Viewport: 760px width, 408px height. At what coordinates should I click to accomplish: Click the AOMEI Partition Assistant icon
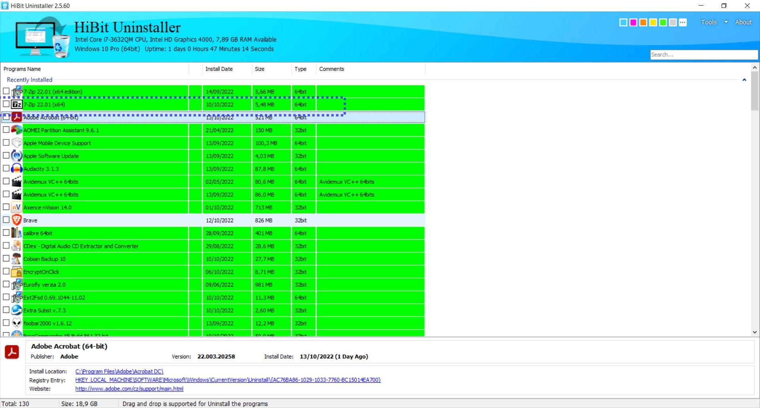[17, 130]
